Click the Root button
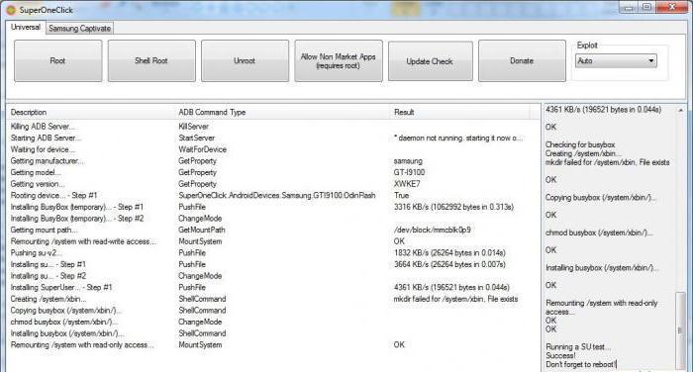Screen dimensions: 693x372 (57, 60)
